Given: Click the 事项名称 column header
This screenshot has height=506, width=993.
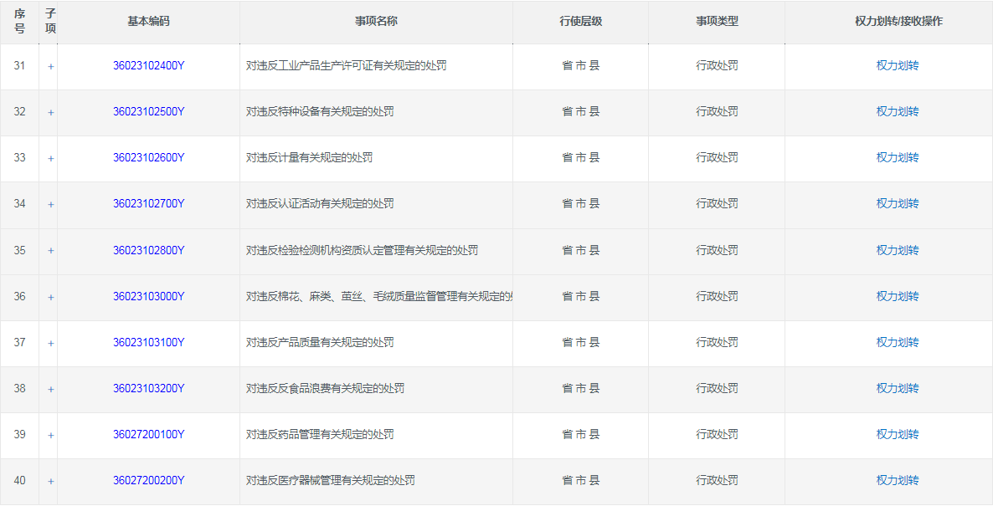Looking at the screenshot, I should coord(376,21).
